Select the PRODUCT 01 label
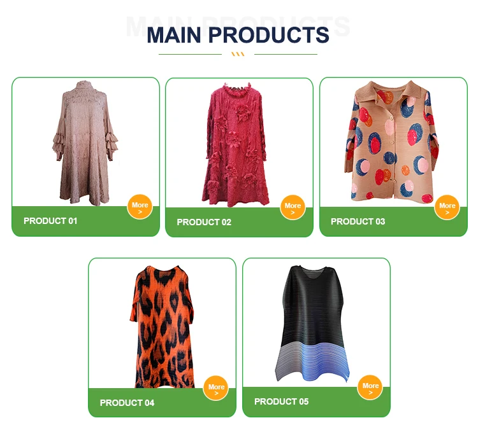The width and height of the screenshot is (478, 439). [50, 221]
